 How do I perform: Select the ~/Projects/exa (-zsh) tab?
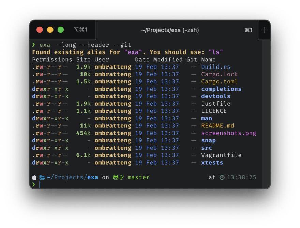pyautogui.click(x=177, y=30)
